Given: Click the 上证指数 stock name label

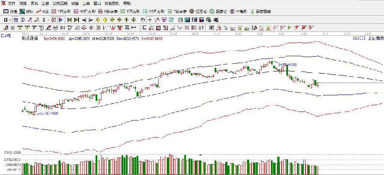Looking at the screenshot, I should click(375, 38).
